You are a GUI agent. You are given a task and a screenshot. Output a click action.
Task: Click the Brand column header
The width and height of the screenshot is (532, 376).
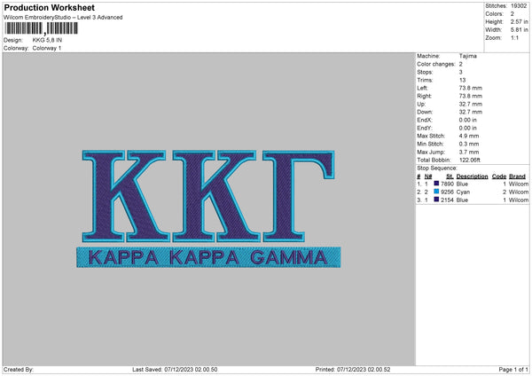coord(517,176)
